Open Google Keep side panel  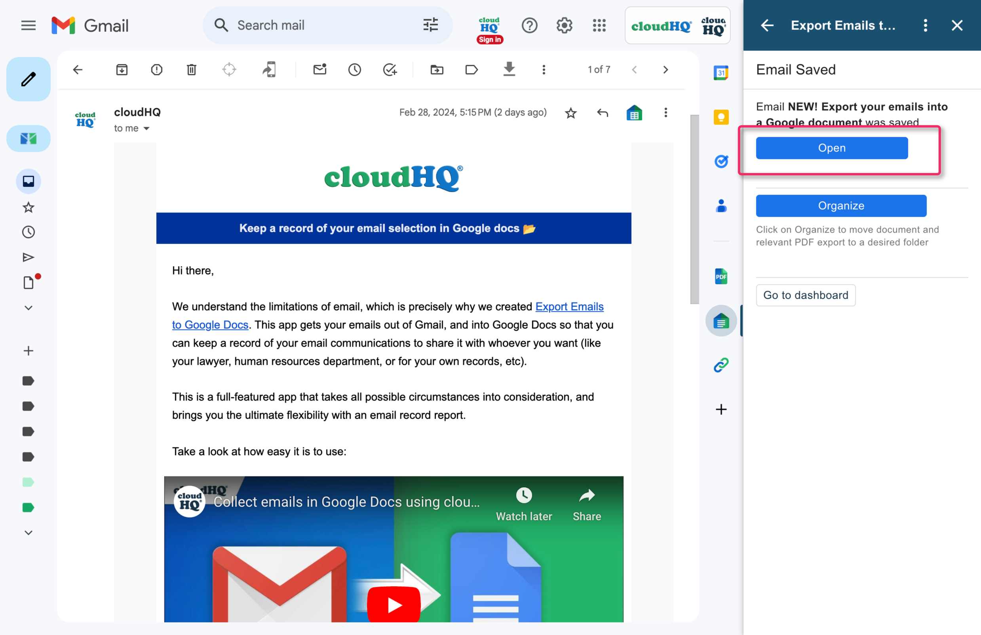point(721,117)
